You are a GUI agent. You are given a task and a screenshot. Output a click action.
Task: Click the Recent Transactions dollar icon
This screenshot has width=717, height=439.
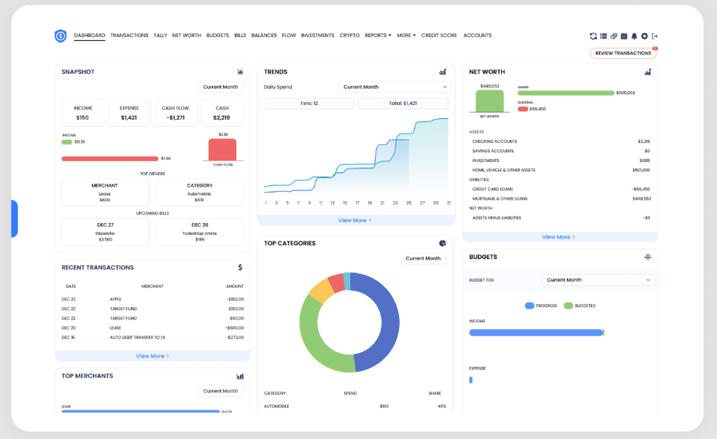coord(240,268)
